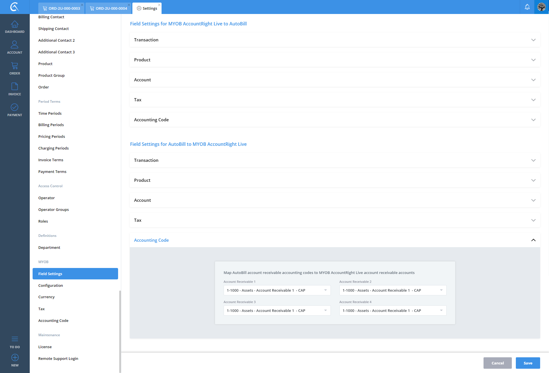Go to Account section icon
The image size is (549, 373).
tap(15, 45)
